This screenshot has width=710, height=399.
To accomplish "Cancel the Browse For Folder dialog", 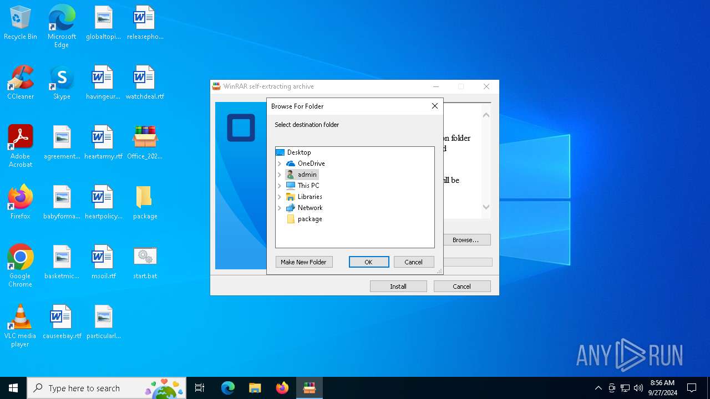I will [x=414, y=262].
